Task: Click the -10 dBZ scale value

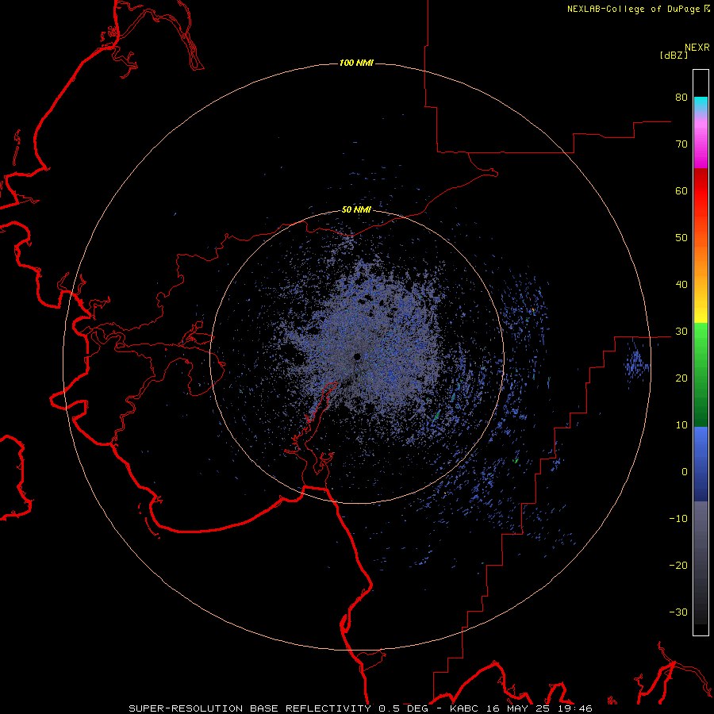Action: [x=678, y=519]
